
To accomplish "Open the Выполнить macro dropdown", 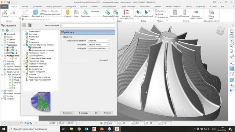I will 161,11.
